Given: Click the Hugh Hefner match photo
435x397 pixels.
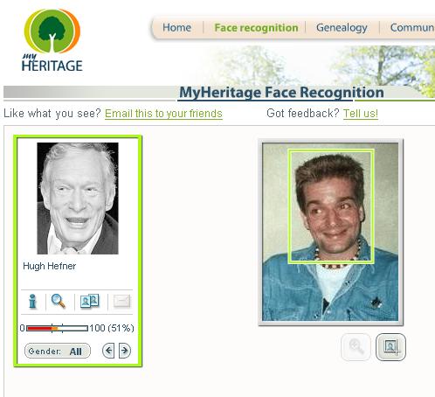Looking at the screenshot, I should (x=78, y=198).
